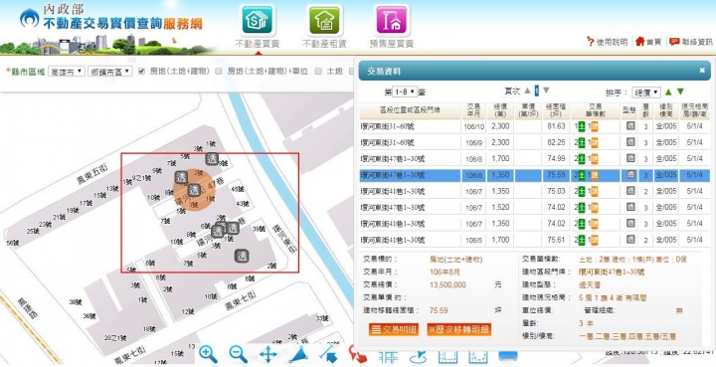Click the zoom in magnifier tool
This screenshot has height=367, width=716.
[x=208, y=354]
